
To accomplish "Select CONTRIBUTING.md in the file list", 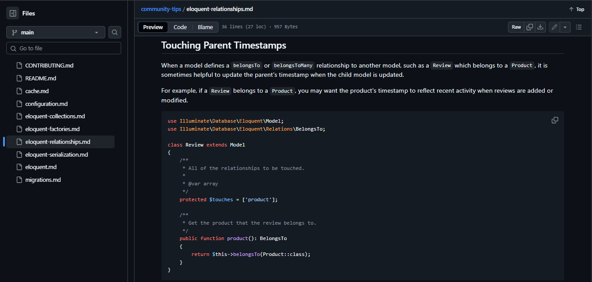I will tap(49, 65).
